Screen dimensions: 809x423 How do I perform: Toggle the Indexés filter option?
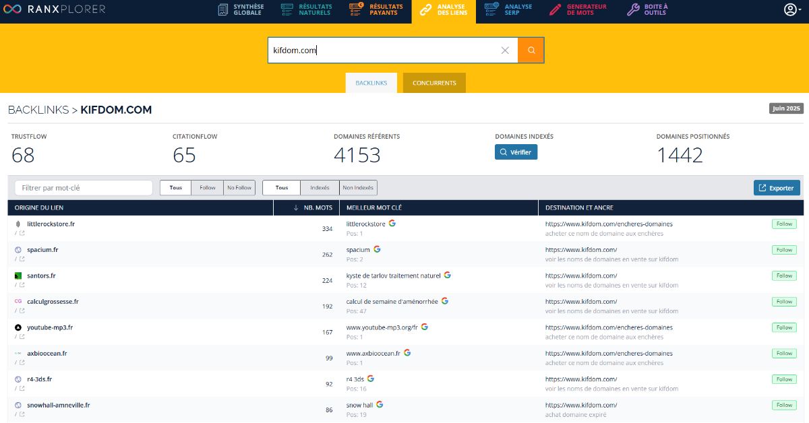click(x=320, y=188)
